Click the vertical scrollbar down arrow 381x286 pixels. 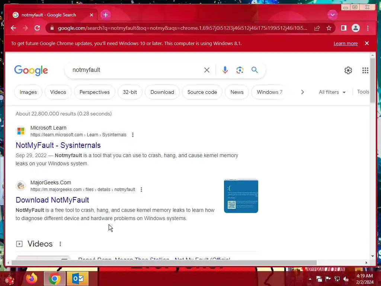tap(373, 256)
